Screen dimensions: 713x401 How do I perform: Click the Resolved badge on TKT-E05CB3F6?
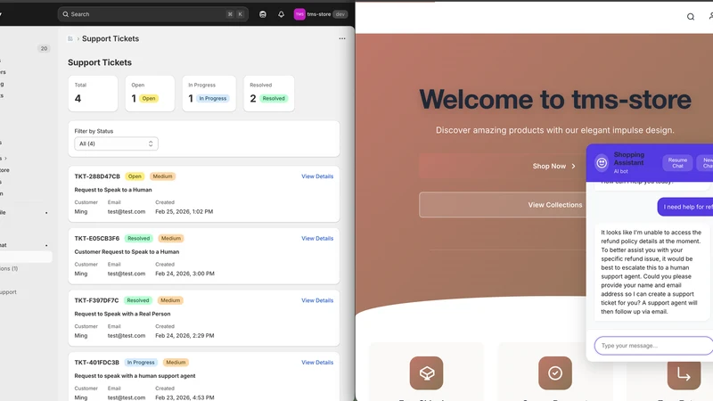pyautogui.click(x=139, y=238)
